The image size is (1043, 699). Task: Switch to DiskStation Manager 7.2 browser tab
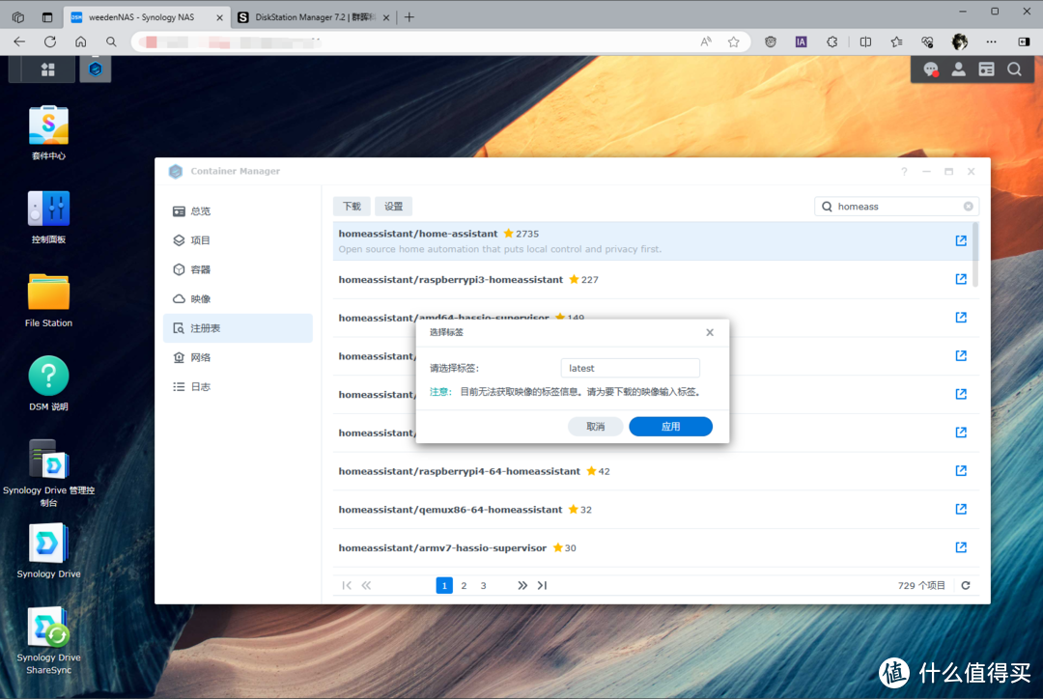[x=313, y=17]
